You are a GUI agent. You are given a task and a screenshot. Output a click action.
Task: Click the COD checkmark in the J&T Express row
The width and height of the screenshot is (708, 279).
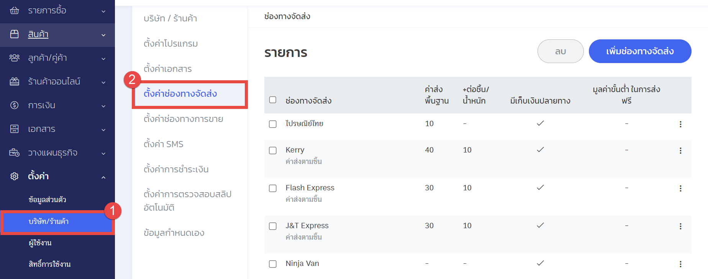tap(540, 225)
